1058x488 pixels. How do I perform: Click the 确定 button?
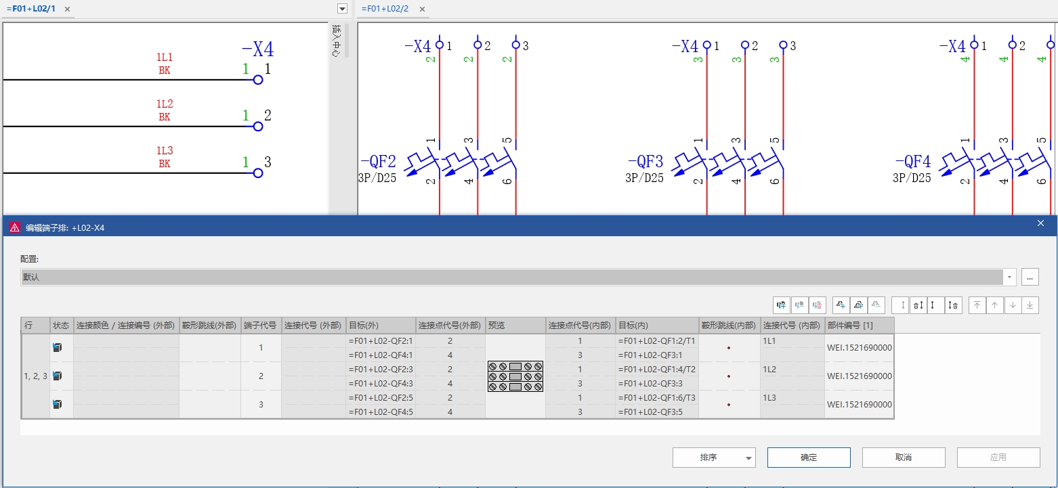point(808,458)
